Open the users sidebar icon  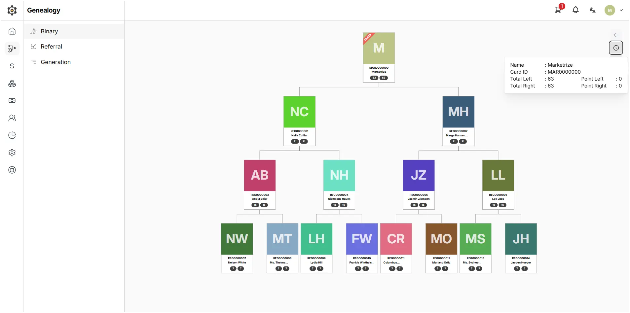[x=12, y=118]
